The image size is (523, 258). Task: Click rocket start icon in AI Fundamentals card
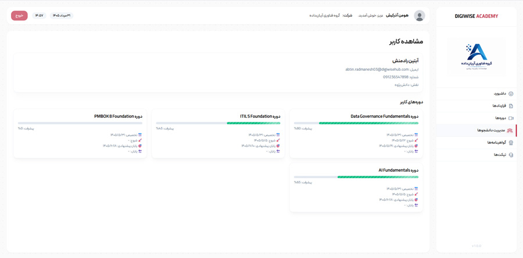(x=416, y=194)
